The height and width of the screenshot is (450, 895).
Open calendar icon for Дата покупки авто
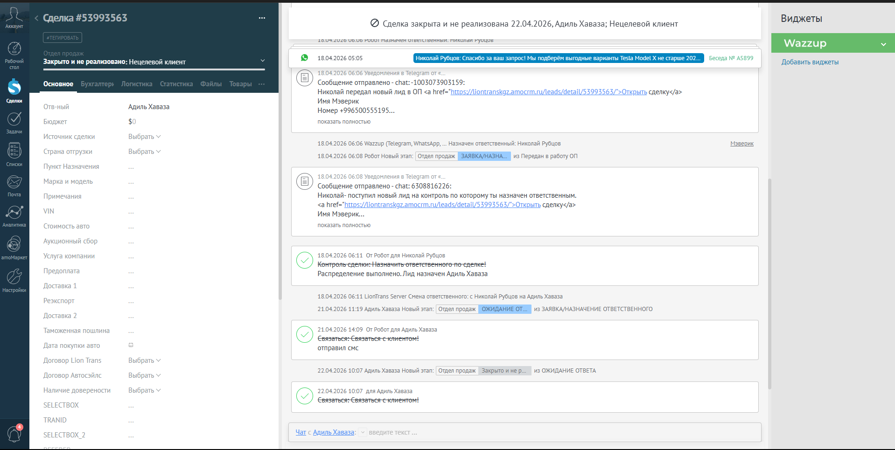pos(131,345)
